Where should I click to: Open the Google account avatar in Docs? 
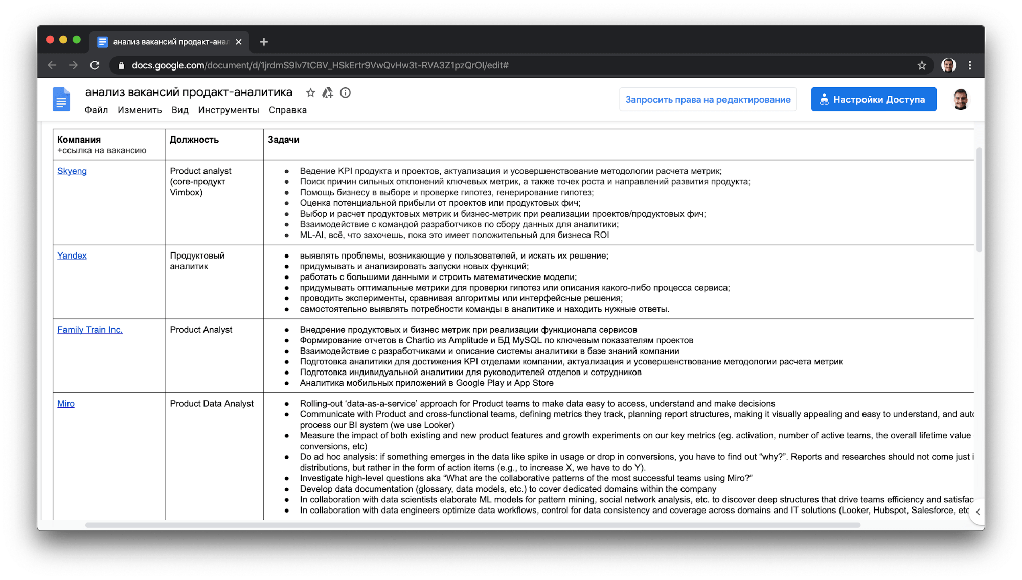point(961,99)
